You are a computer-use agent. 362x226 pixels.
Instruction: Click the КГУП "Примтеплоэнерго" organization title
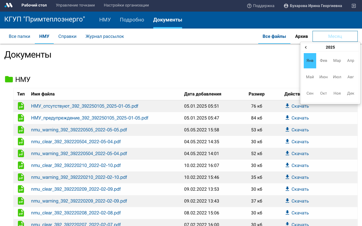[x=45, y=19]
